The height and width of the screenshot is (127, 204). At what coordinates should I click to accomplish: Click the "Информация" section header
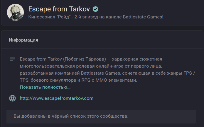coord(23,40)
